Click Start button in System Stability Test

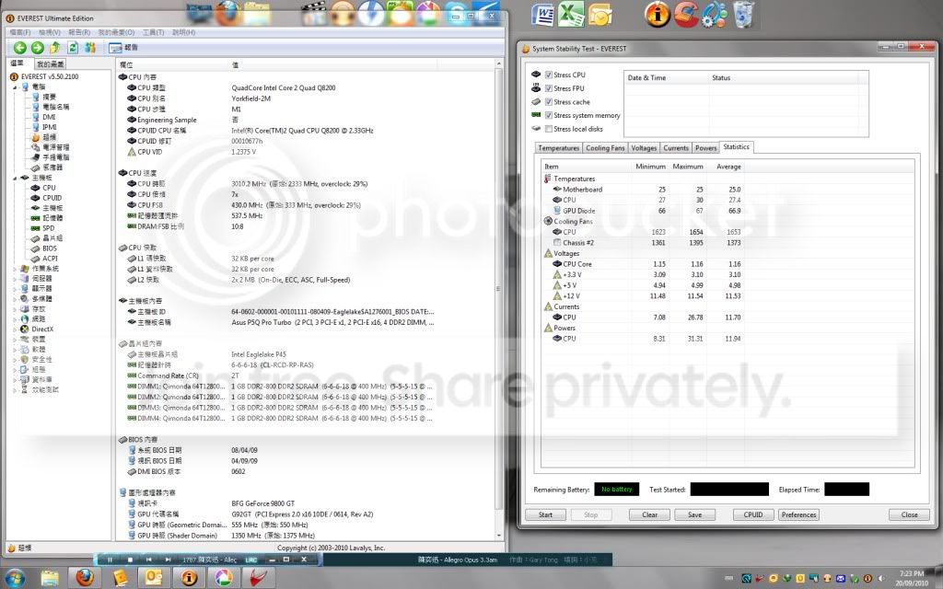545,515
